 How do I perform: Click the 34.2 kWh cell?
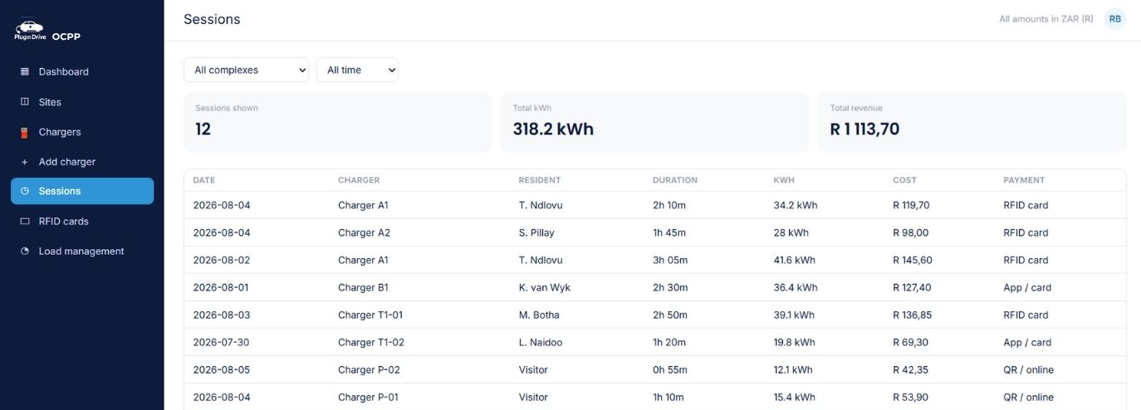click(796, 205)
